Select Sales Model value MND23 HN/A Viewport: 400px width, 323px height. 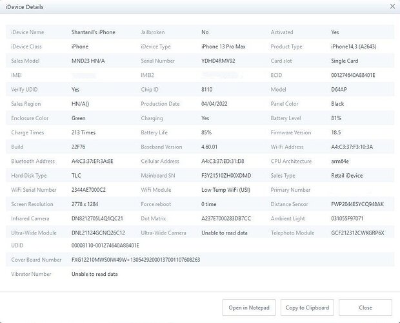(88, 61)
